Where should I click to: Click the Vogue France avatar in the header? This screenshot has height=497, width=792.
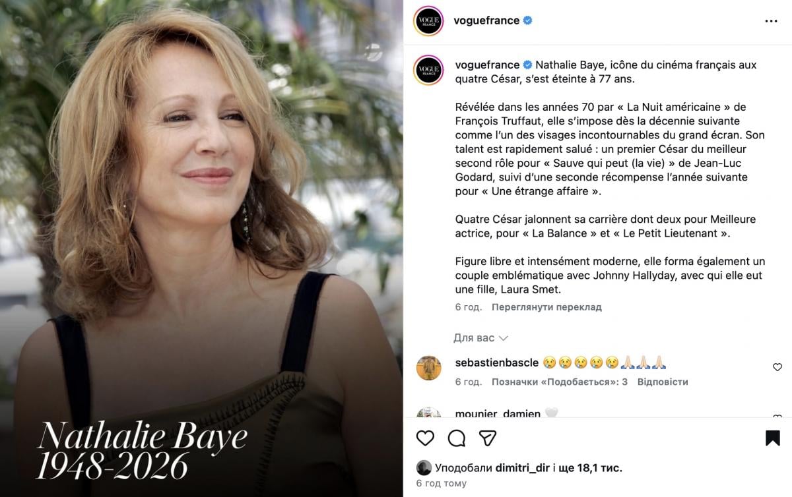click(x=428, y=21)
